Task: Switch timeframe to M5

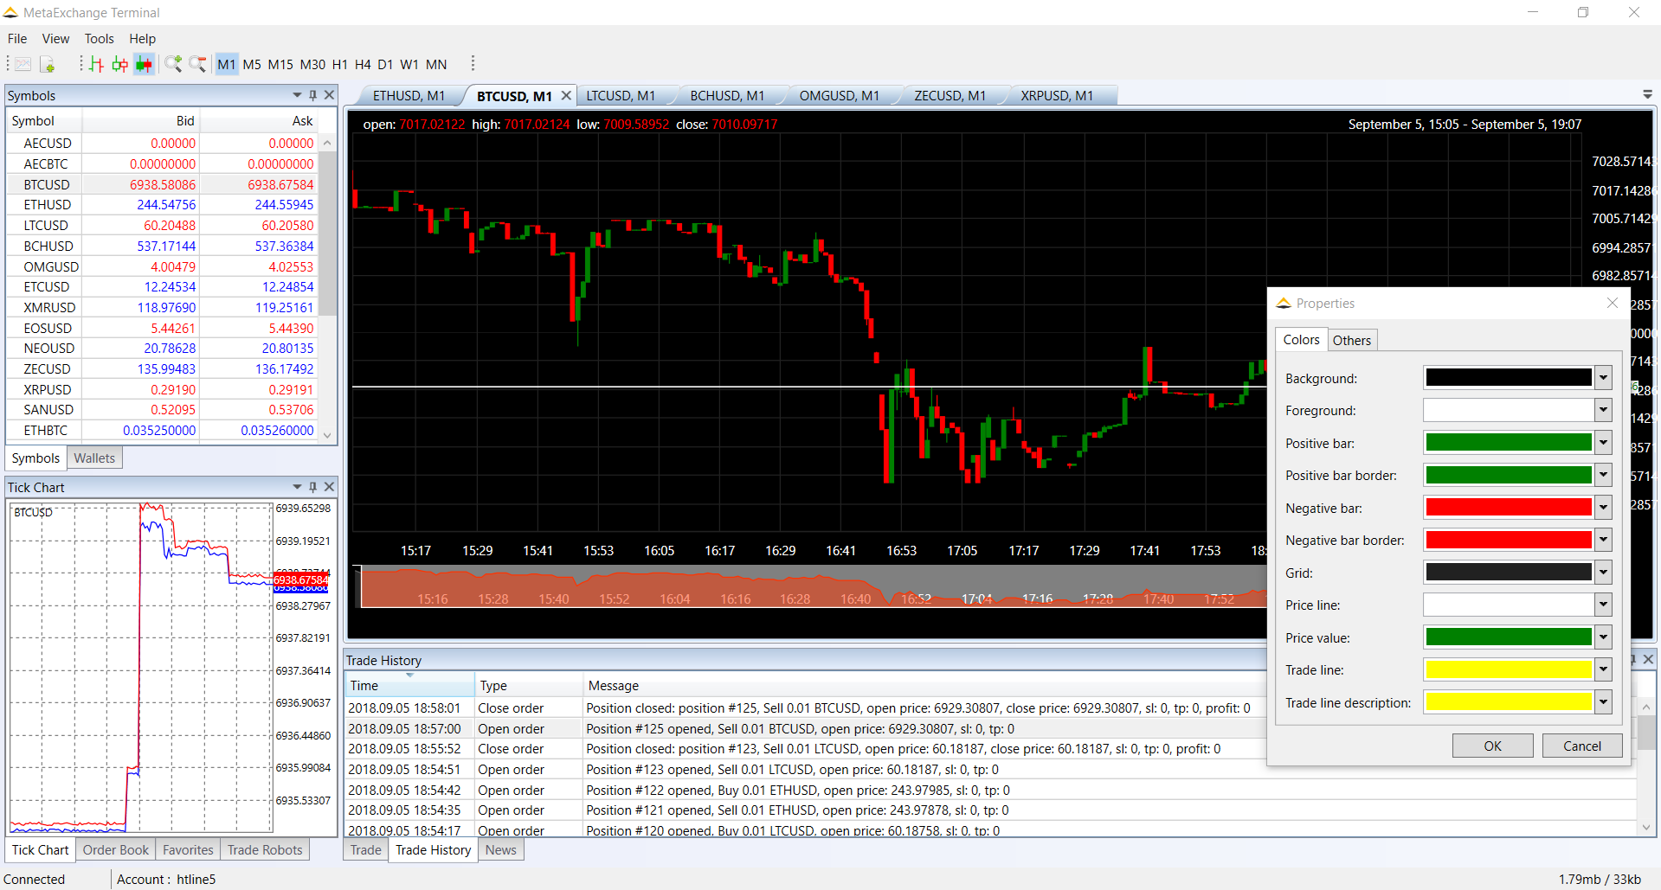Action: [252, 64]
